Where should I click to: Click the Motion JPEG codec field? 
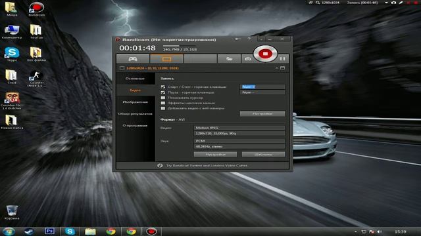(x=239, y=128)
